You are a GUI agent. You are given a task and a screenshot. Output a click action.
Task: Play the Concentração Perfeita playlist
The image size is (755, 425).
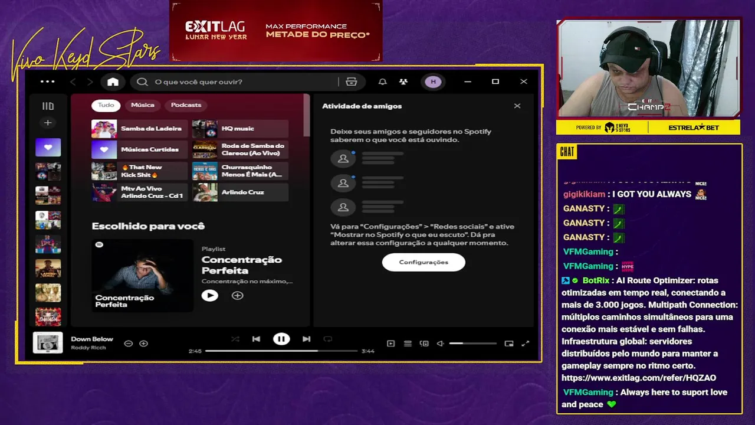pyautogui.click(x=209, y=295)
